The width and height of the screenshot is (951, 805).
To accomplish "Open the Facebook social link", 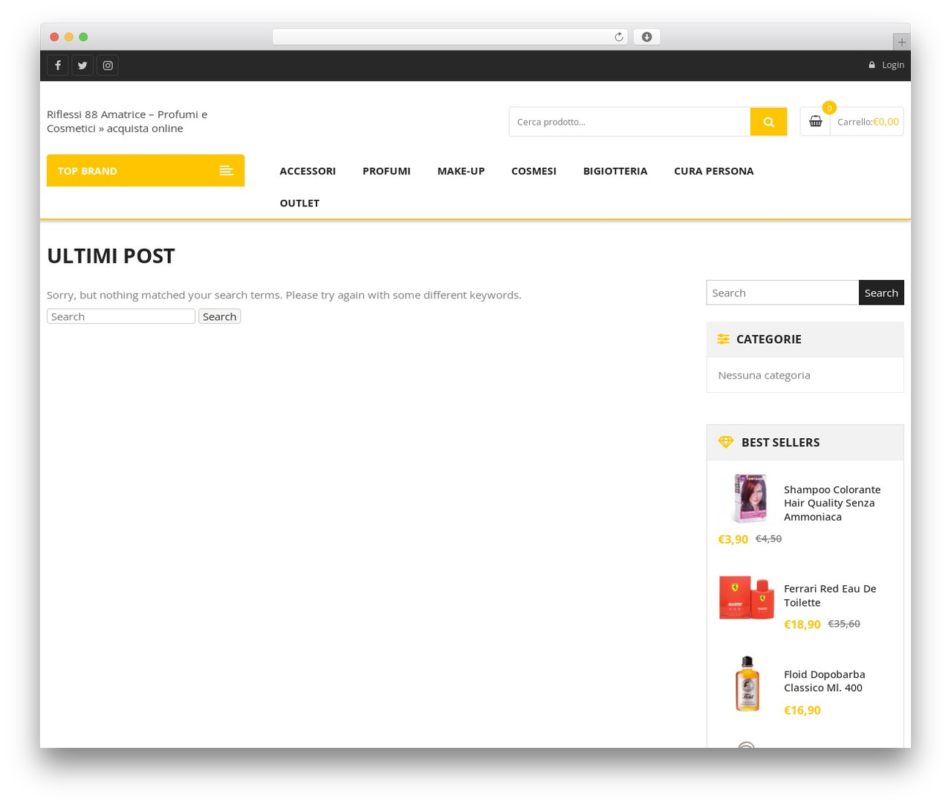I will pos(58,65).
